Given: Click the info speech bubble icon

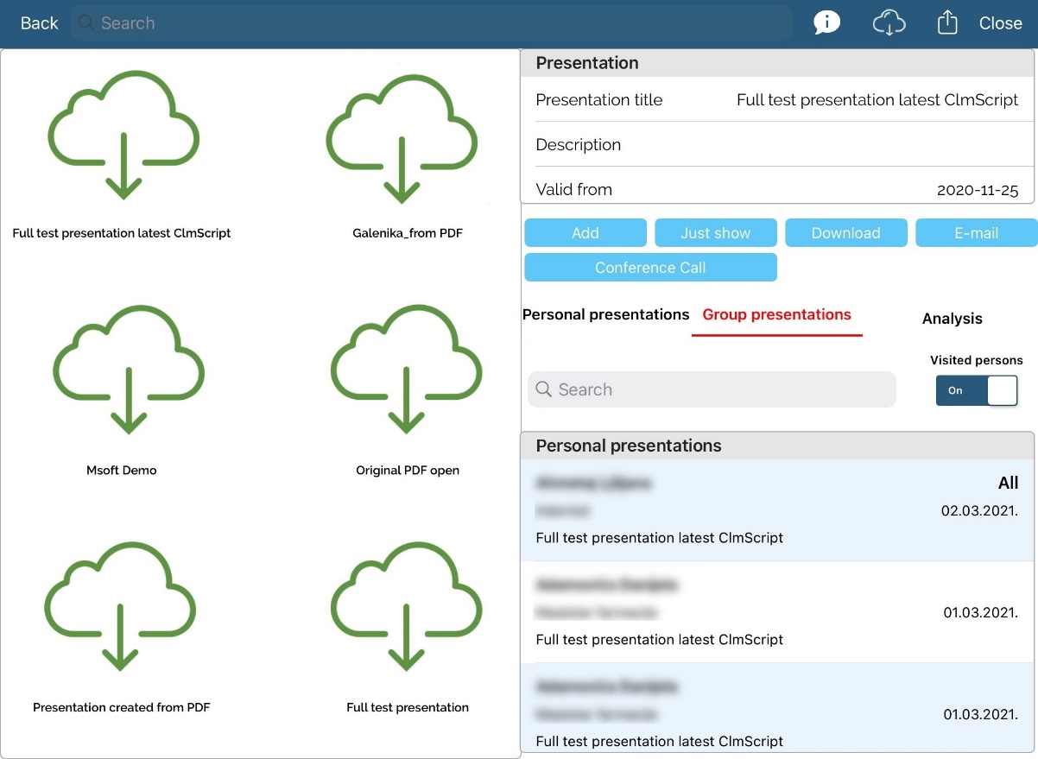Looking at the screenshot, I should click(x=826, y=23).
